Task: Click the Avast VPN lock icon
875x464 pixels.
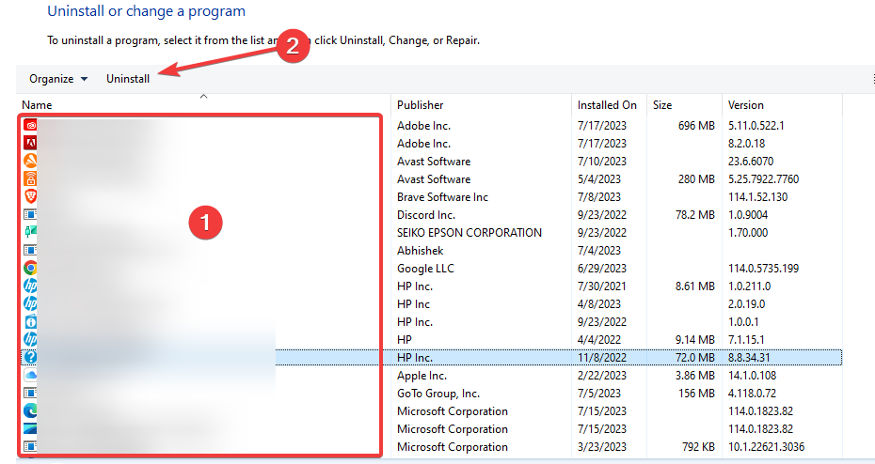Action: click(x=30, y=178)
